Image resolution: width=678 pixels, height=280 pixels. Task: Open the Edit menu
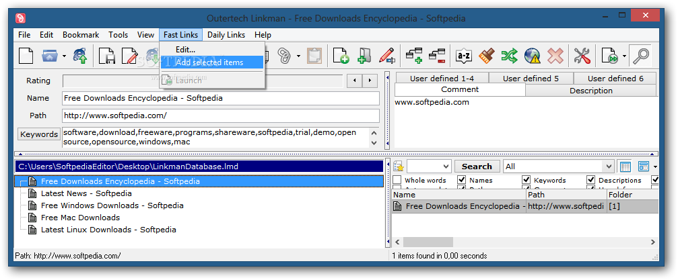tap(46, 35)
